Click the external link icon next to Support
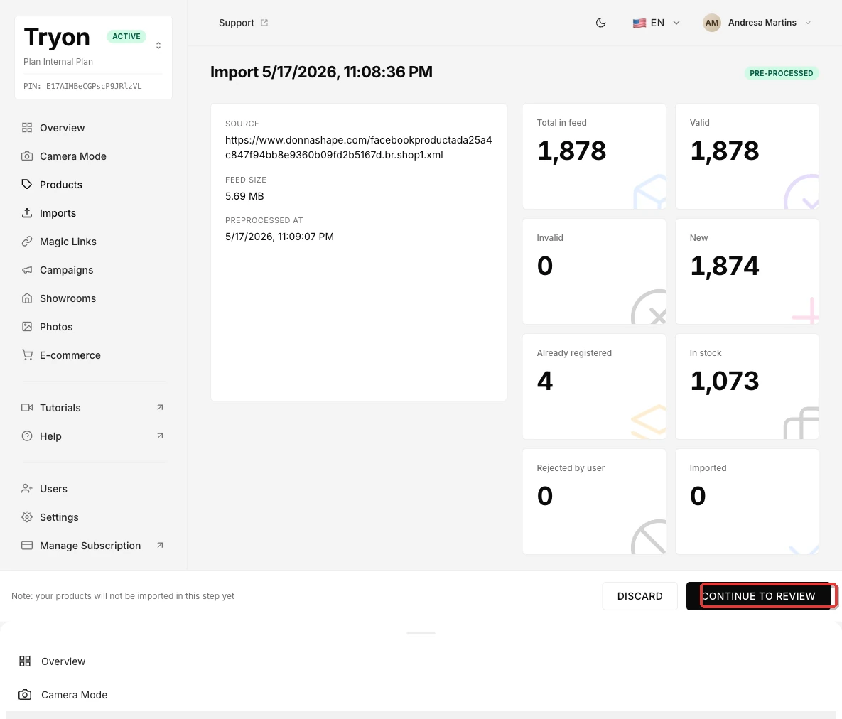 (x=264, y=23)
